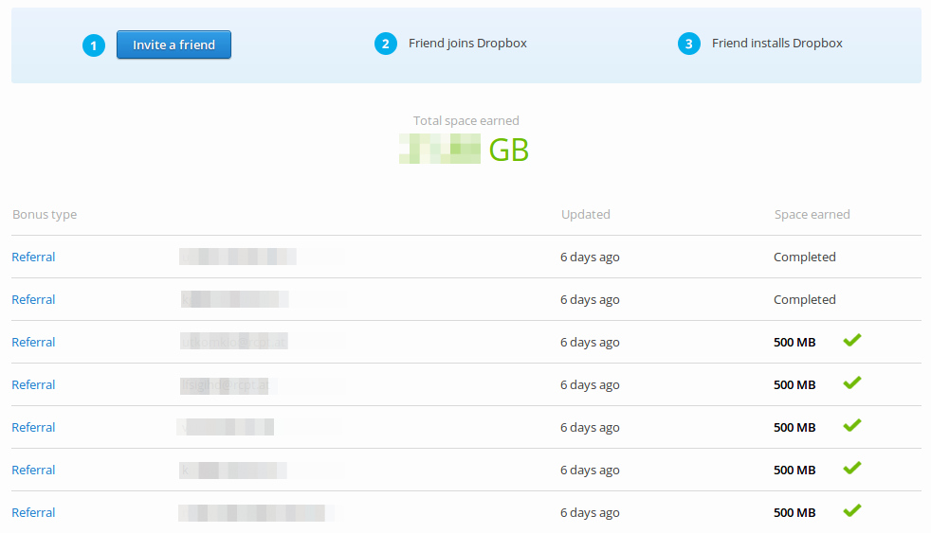Click green checkmark in the lfsigihd@rcpt.at row
The height and width of the screenshot is (533, 931).
pyautogui.click(x=852, y=383)
